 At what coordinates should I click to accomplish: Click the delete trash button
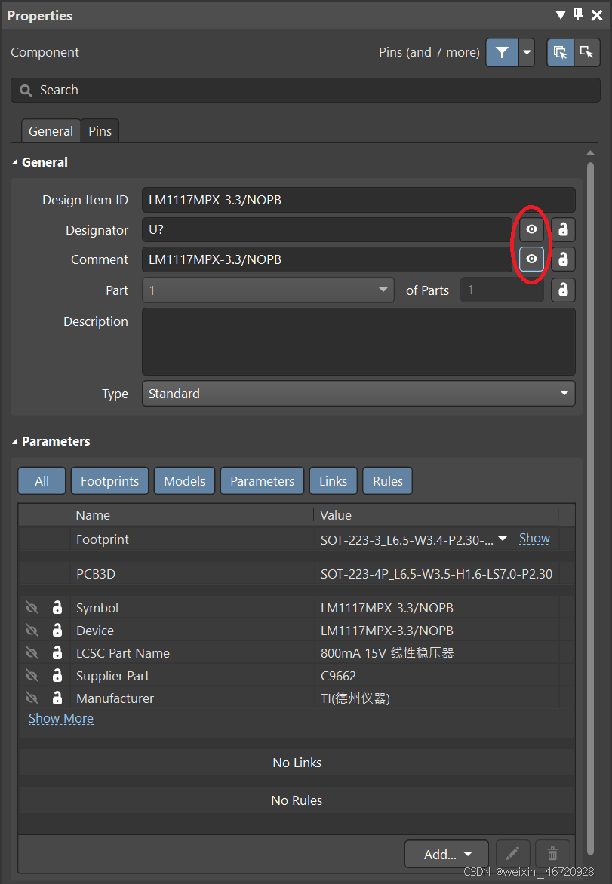tap(552, 854)
